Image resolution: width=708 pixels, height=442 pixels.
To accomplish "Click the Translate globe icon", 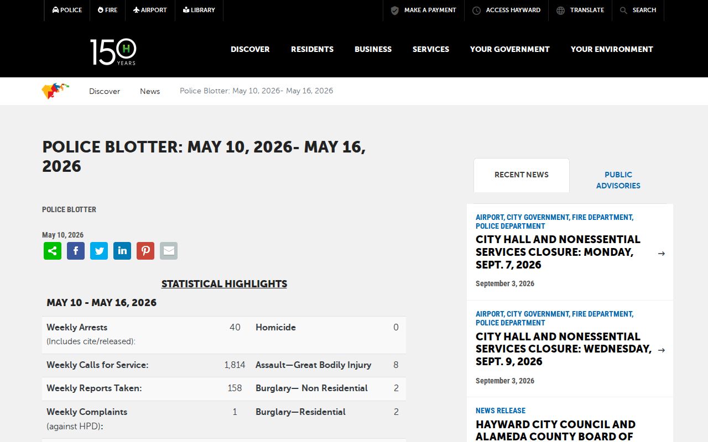I will point(560,10).
